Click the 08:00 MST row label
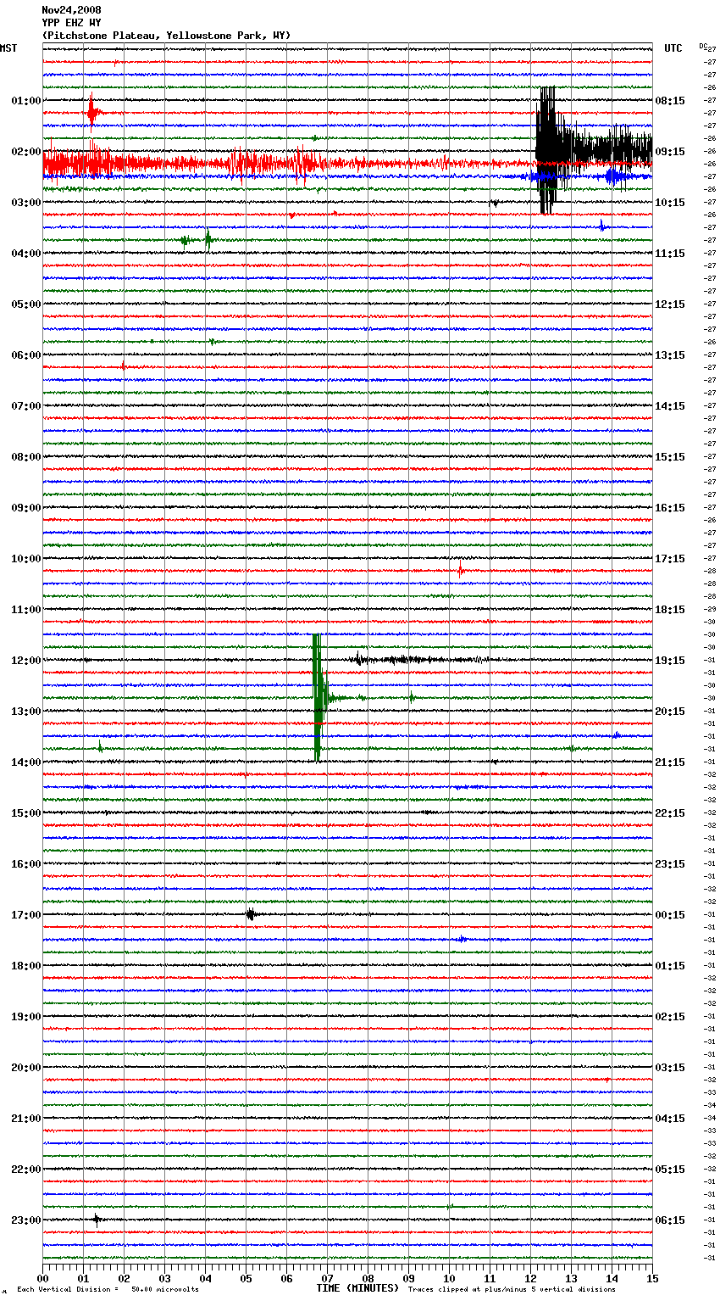The height and width of the screenshot is (1301, 720). tap(25, 457)
